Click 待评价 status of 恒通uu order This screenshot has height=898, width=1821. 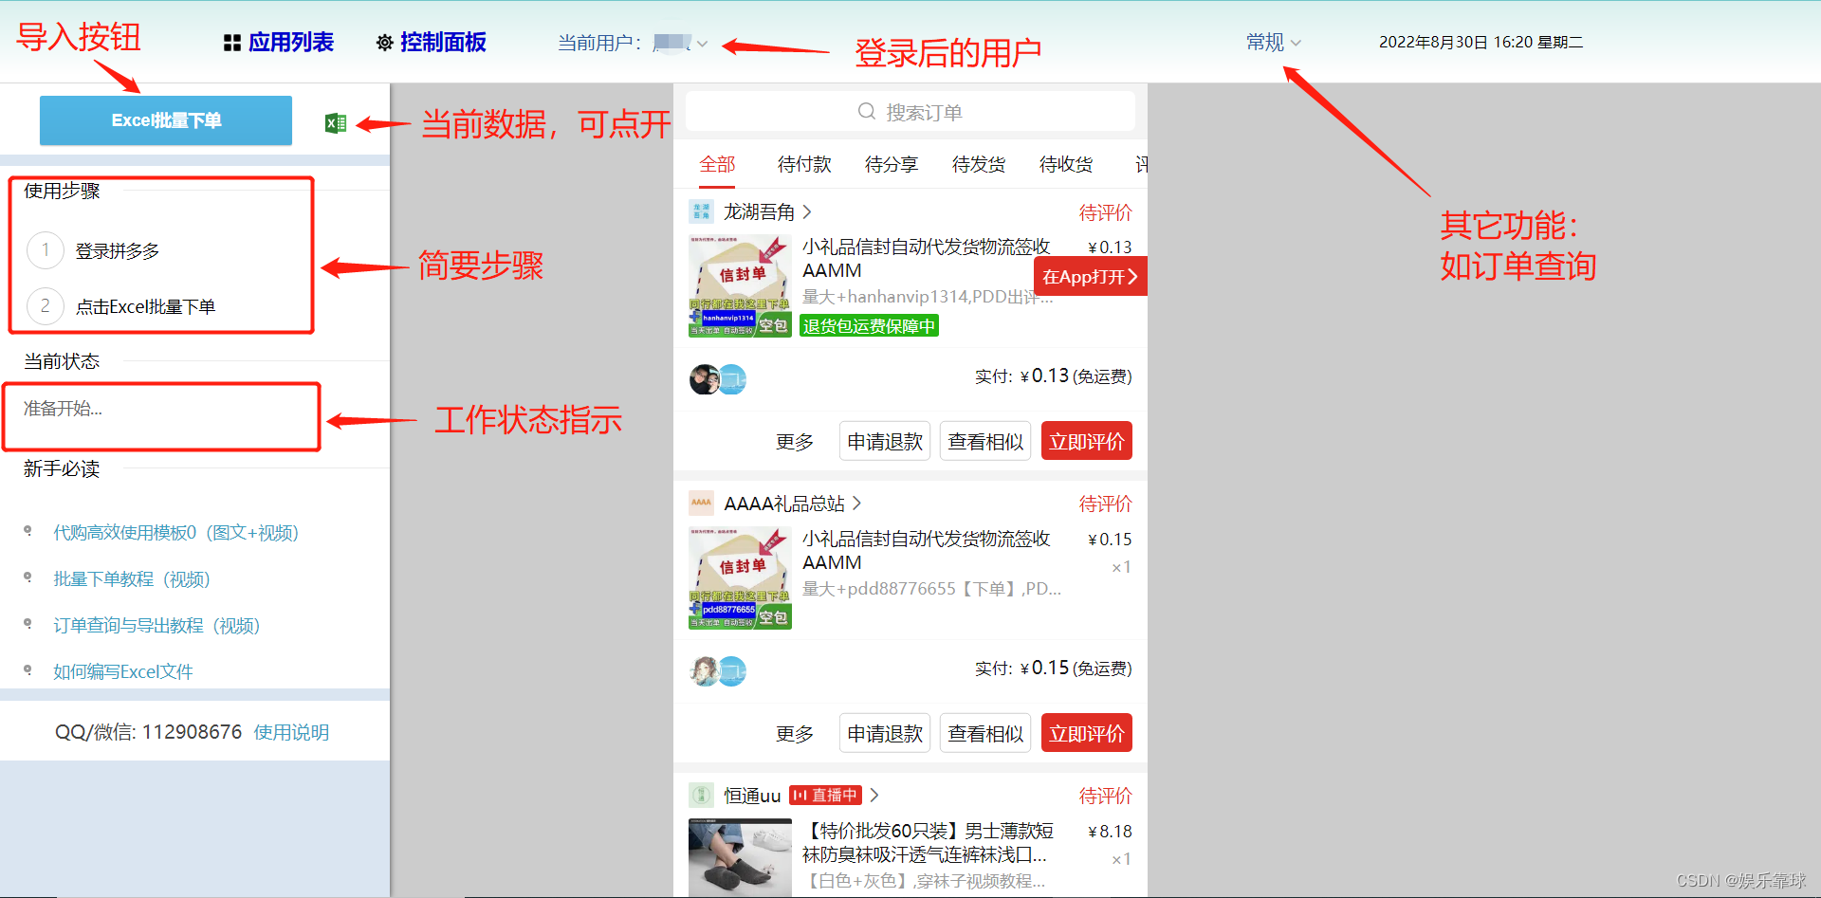(x=1106, y=796)
